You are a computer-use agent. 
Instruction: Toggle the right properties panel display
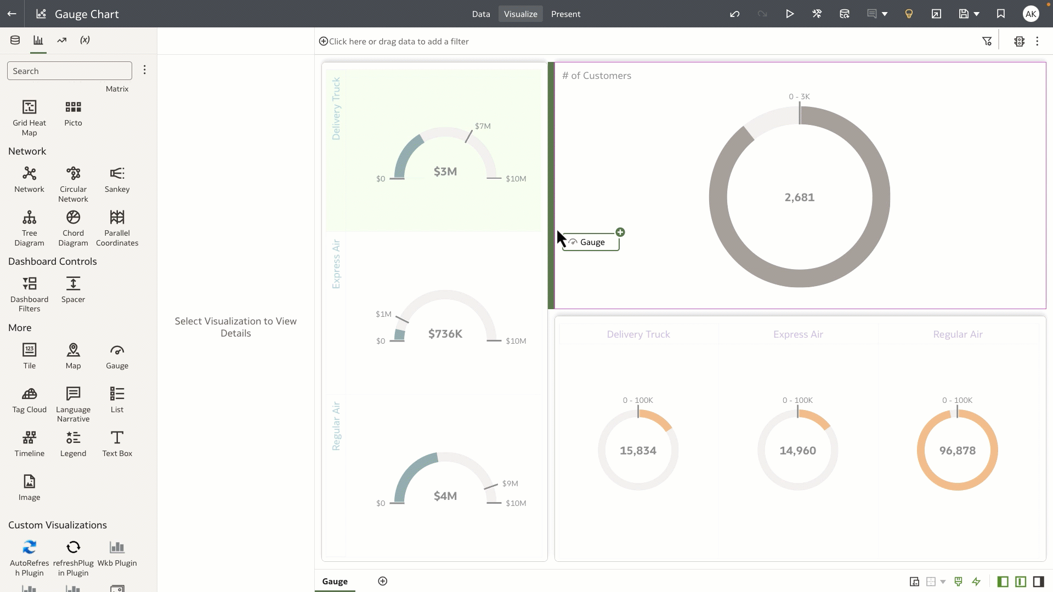(x=1038, y=582)
